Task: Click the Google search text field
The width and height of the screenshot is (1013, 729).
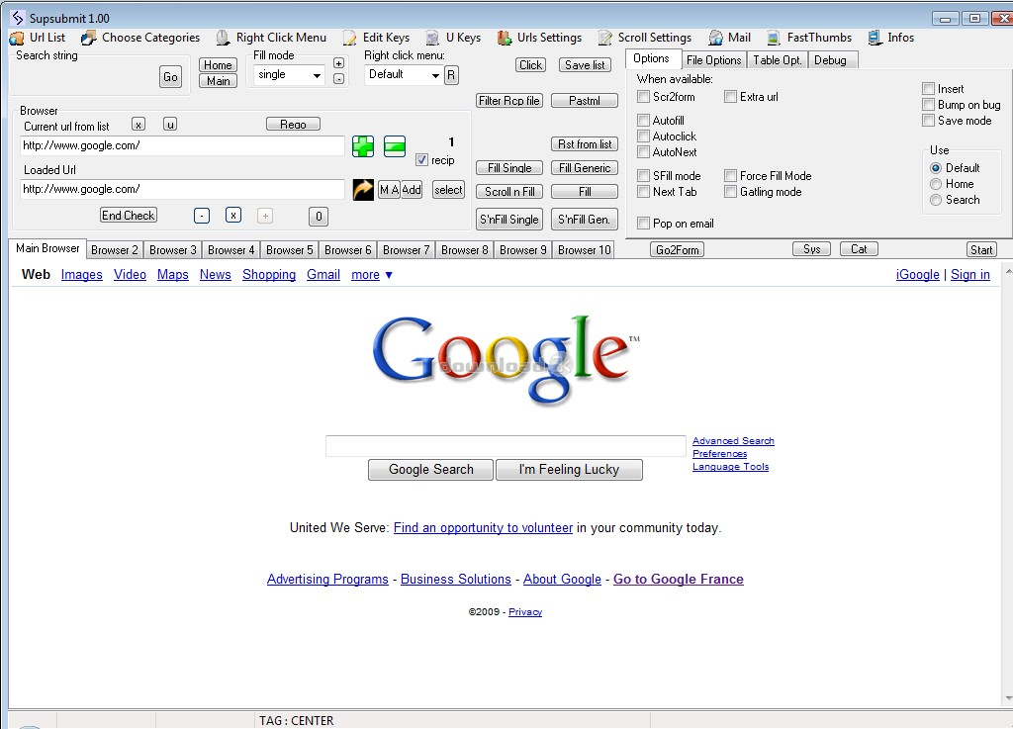Action: tap(506, 446)
